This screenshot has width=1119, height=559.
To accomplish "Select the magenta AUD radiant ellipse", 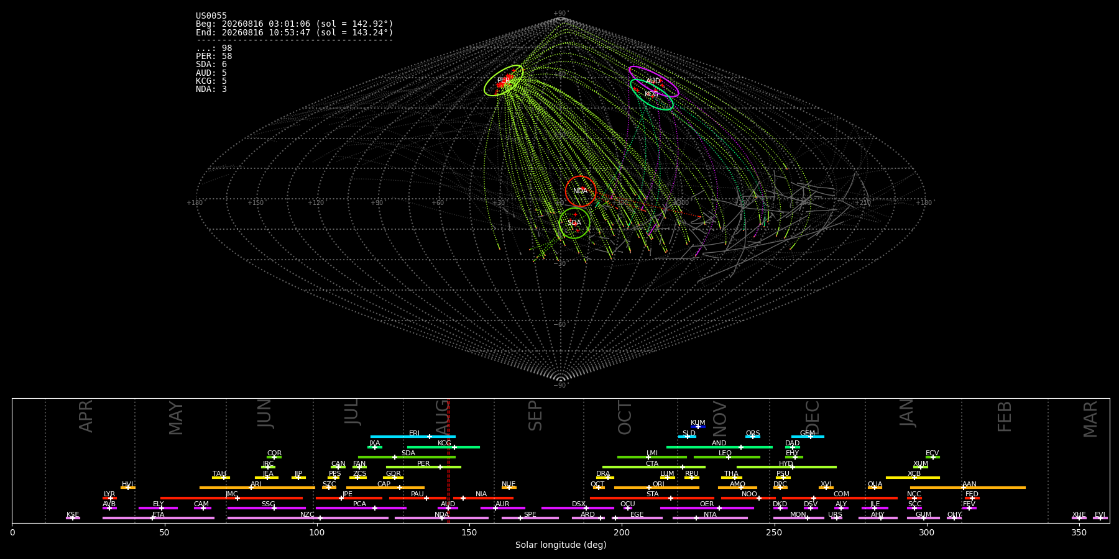I will pos(653,81).
